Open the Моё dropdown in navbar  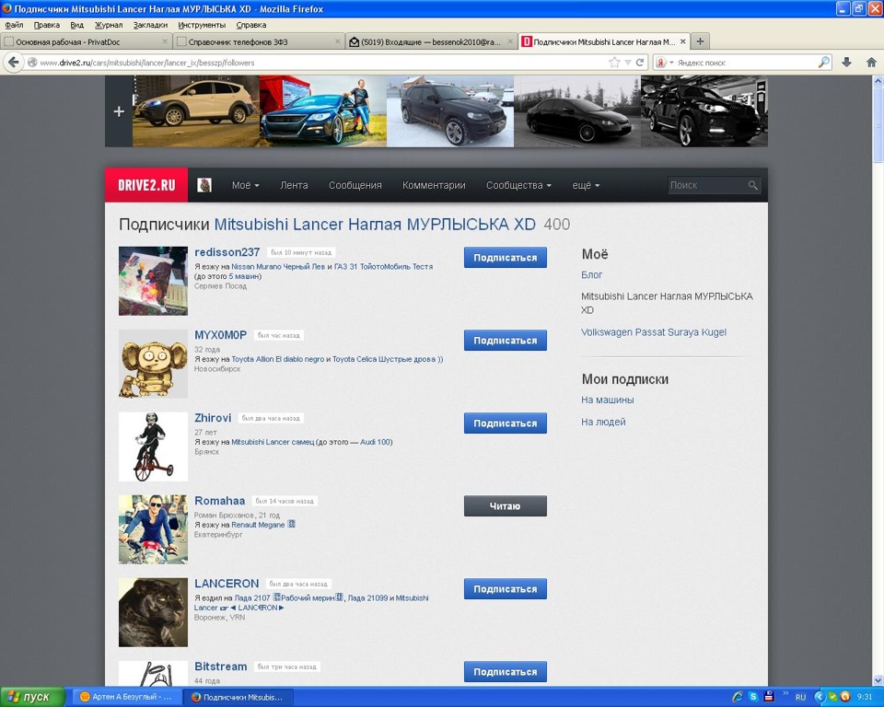(245, 185)
